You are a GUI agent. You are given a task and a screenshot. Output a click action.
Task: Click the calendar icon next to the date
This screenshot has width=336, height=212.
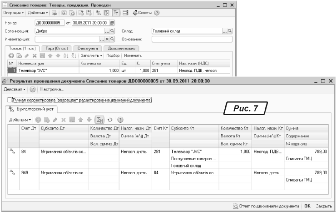[x=112, y=23]
